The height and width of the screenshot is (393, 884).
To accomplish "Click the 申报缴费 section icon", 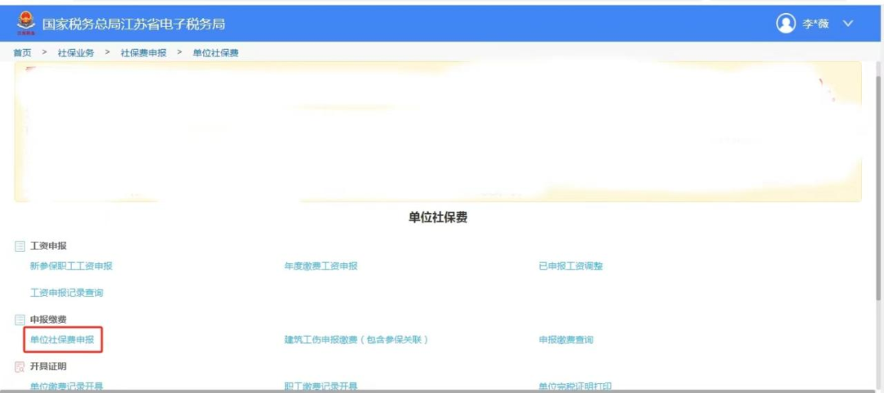I will (x=20, y=319).
